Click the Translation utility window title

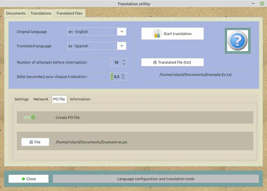[134, 4]
